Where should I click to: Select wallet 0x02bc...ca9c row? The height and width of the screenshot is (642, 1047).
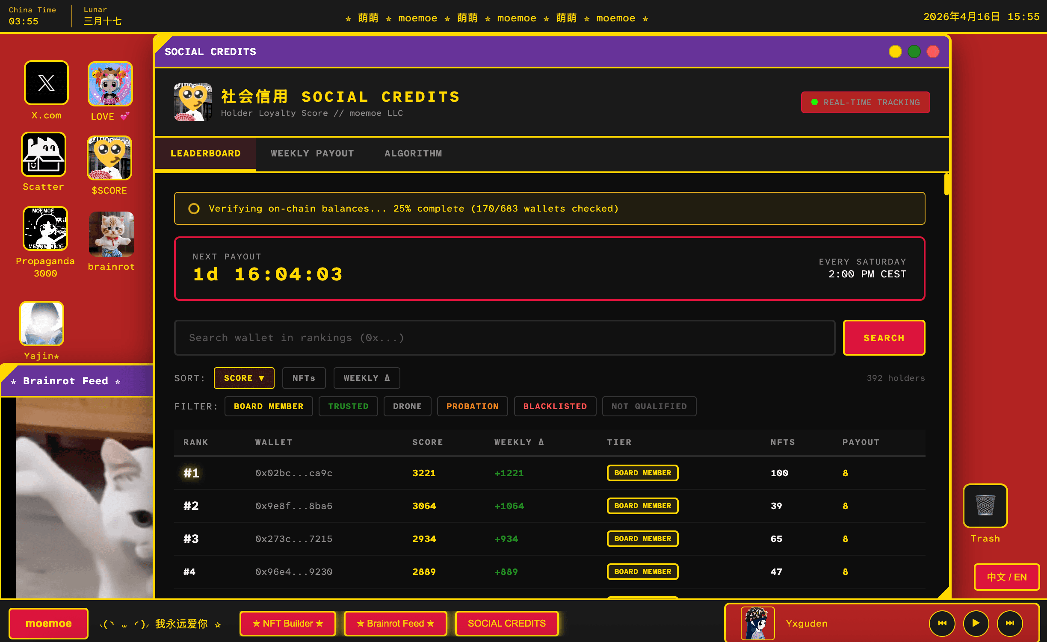tap(550, 473)
